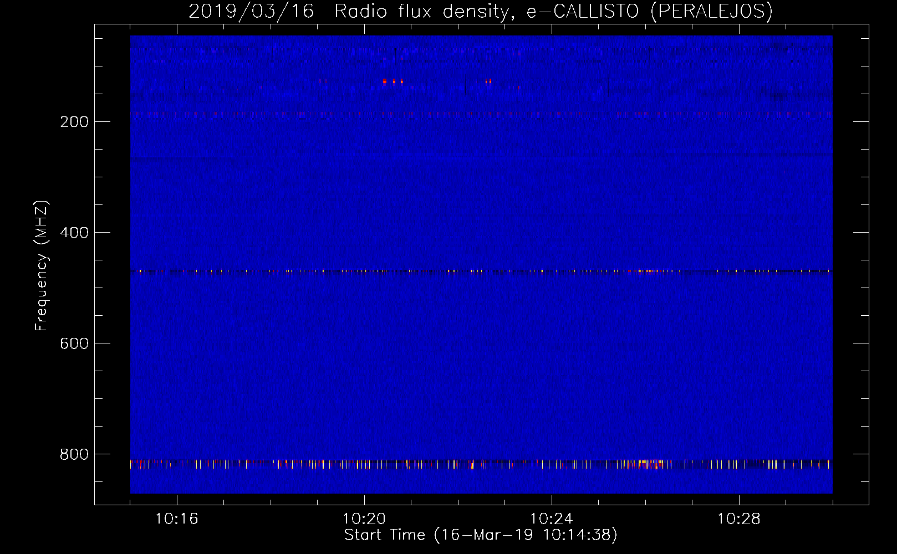Click the '10:20' time tick label
Screen dimensions: 897x554
tap(364, 519)
